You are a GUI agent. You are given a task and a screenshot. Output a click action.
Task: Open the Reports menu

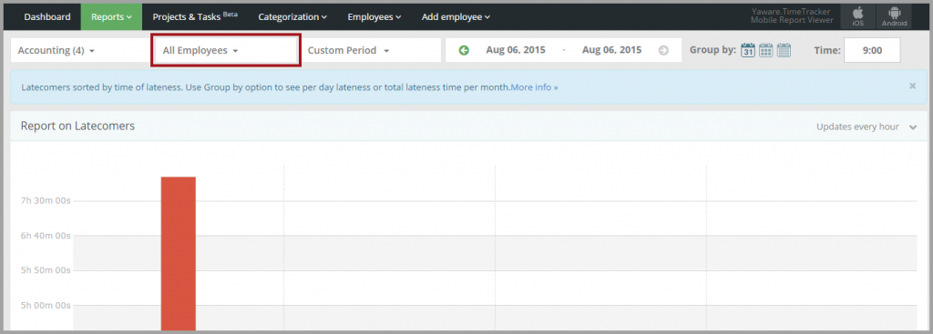coord(111,16)
